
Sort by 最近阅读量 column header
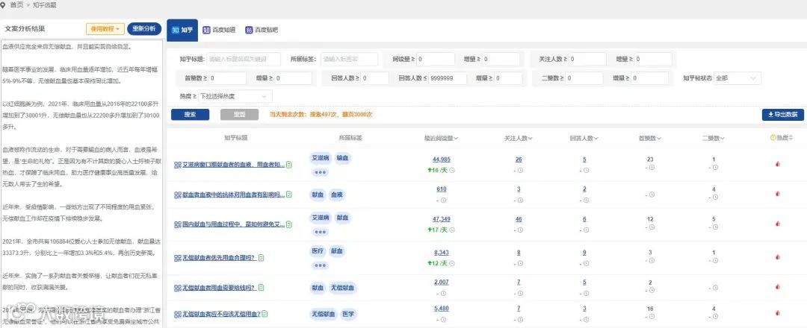tap(441, 138)
